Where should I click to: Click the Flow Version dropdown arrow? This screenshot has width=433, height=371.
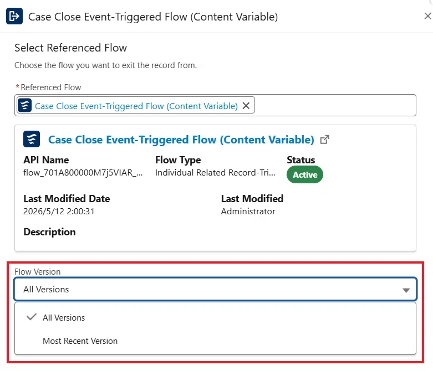[406, 290]
